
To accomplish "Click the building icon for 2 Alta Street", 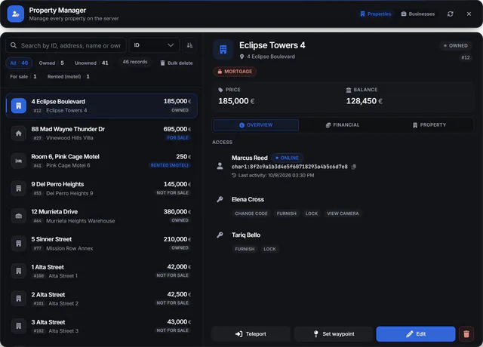I will 18,299.
